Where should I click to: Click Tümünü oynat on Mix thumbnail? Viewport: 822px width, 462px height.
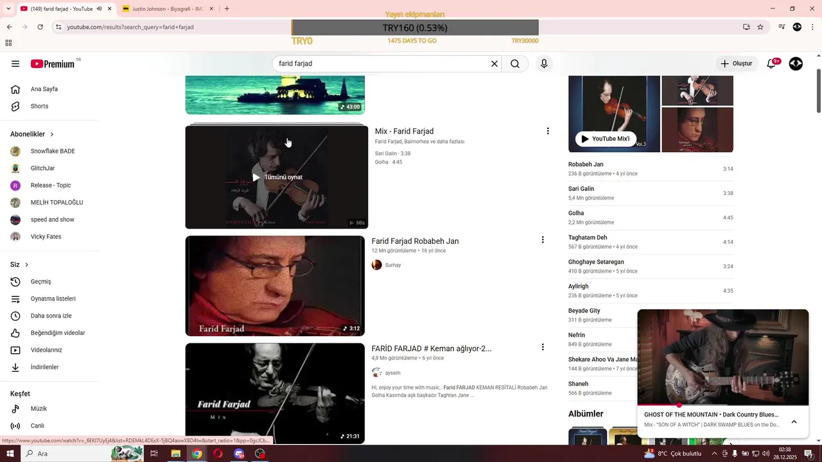coord(277,177)
